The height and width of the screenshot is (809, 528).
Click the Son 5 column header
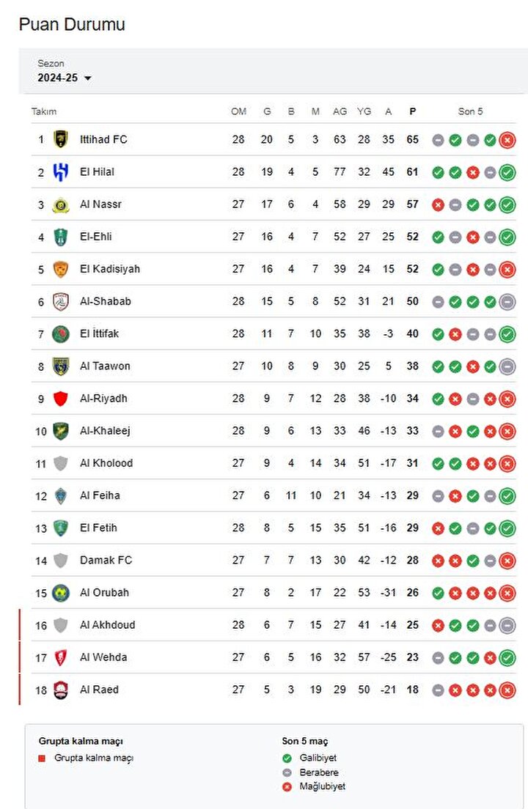pyautogui.click(x=470, y=111)
